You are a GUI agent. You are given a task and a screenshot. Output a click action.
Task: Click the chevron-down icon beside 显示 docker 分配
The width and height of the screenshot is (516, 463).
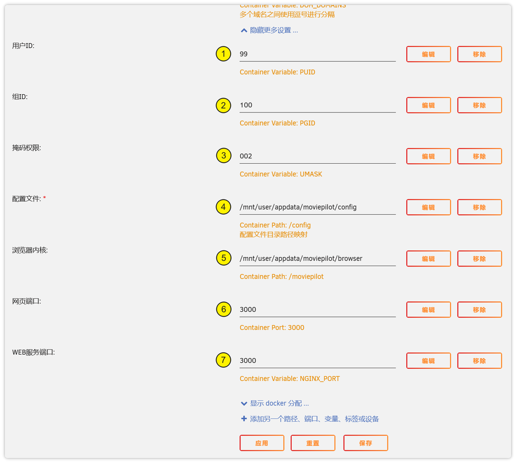244,404
